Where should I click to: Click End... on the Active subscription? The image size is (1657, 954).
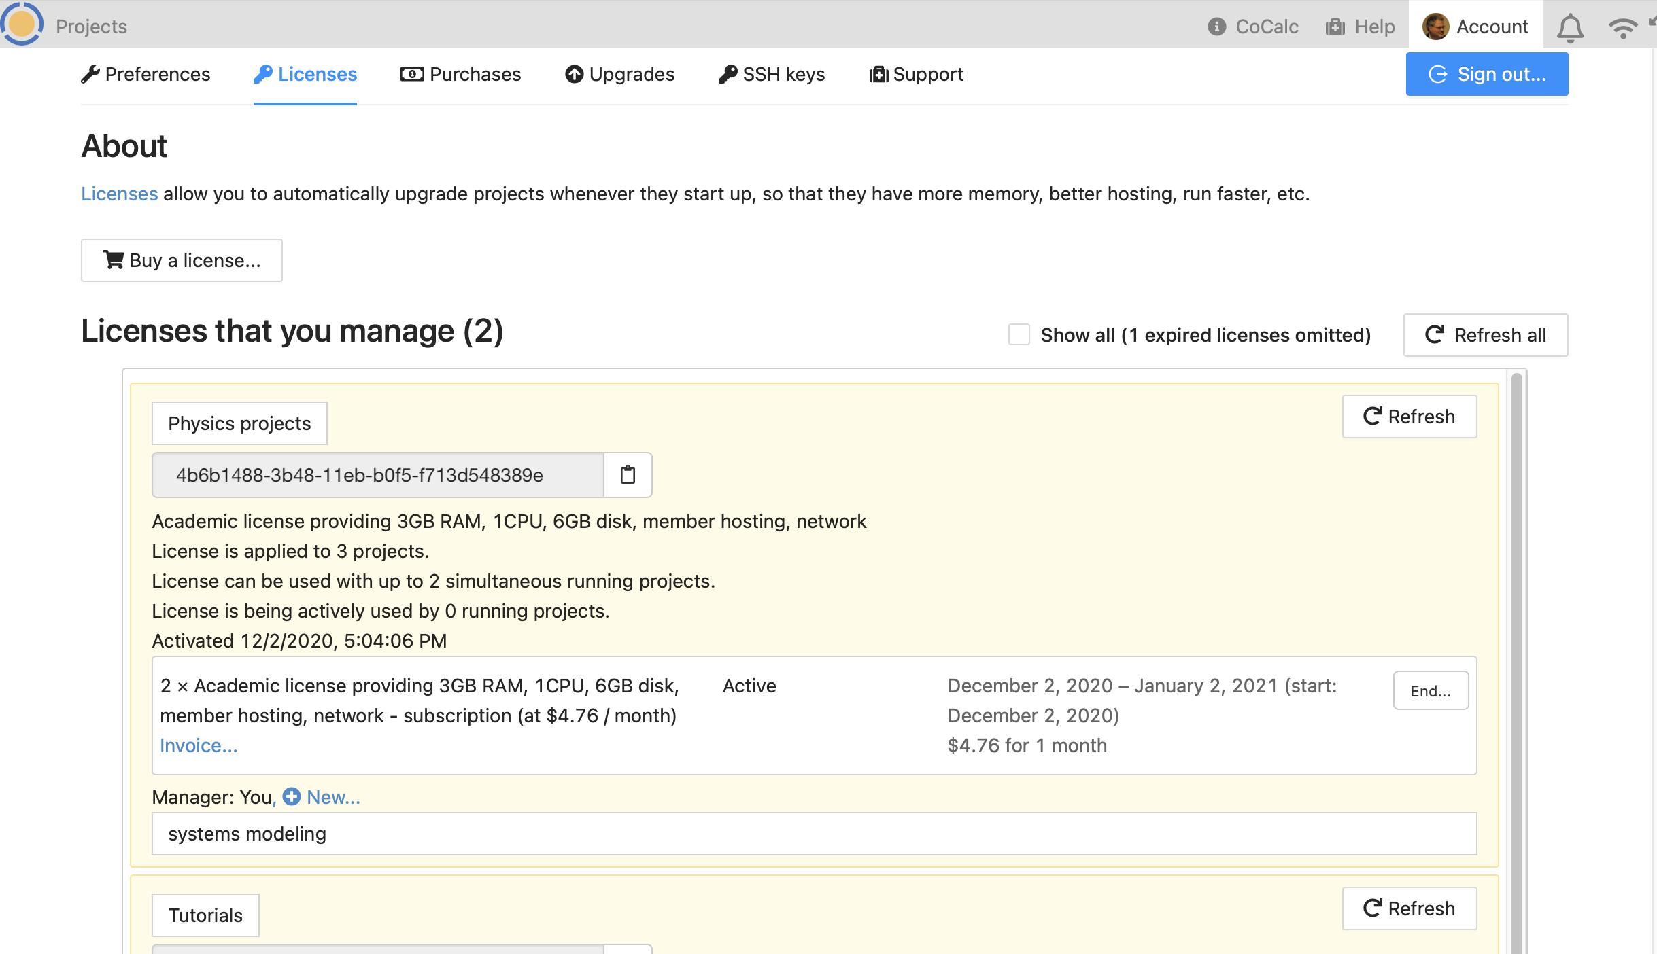(1430, 691)
